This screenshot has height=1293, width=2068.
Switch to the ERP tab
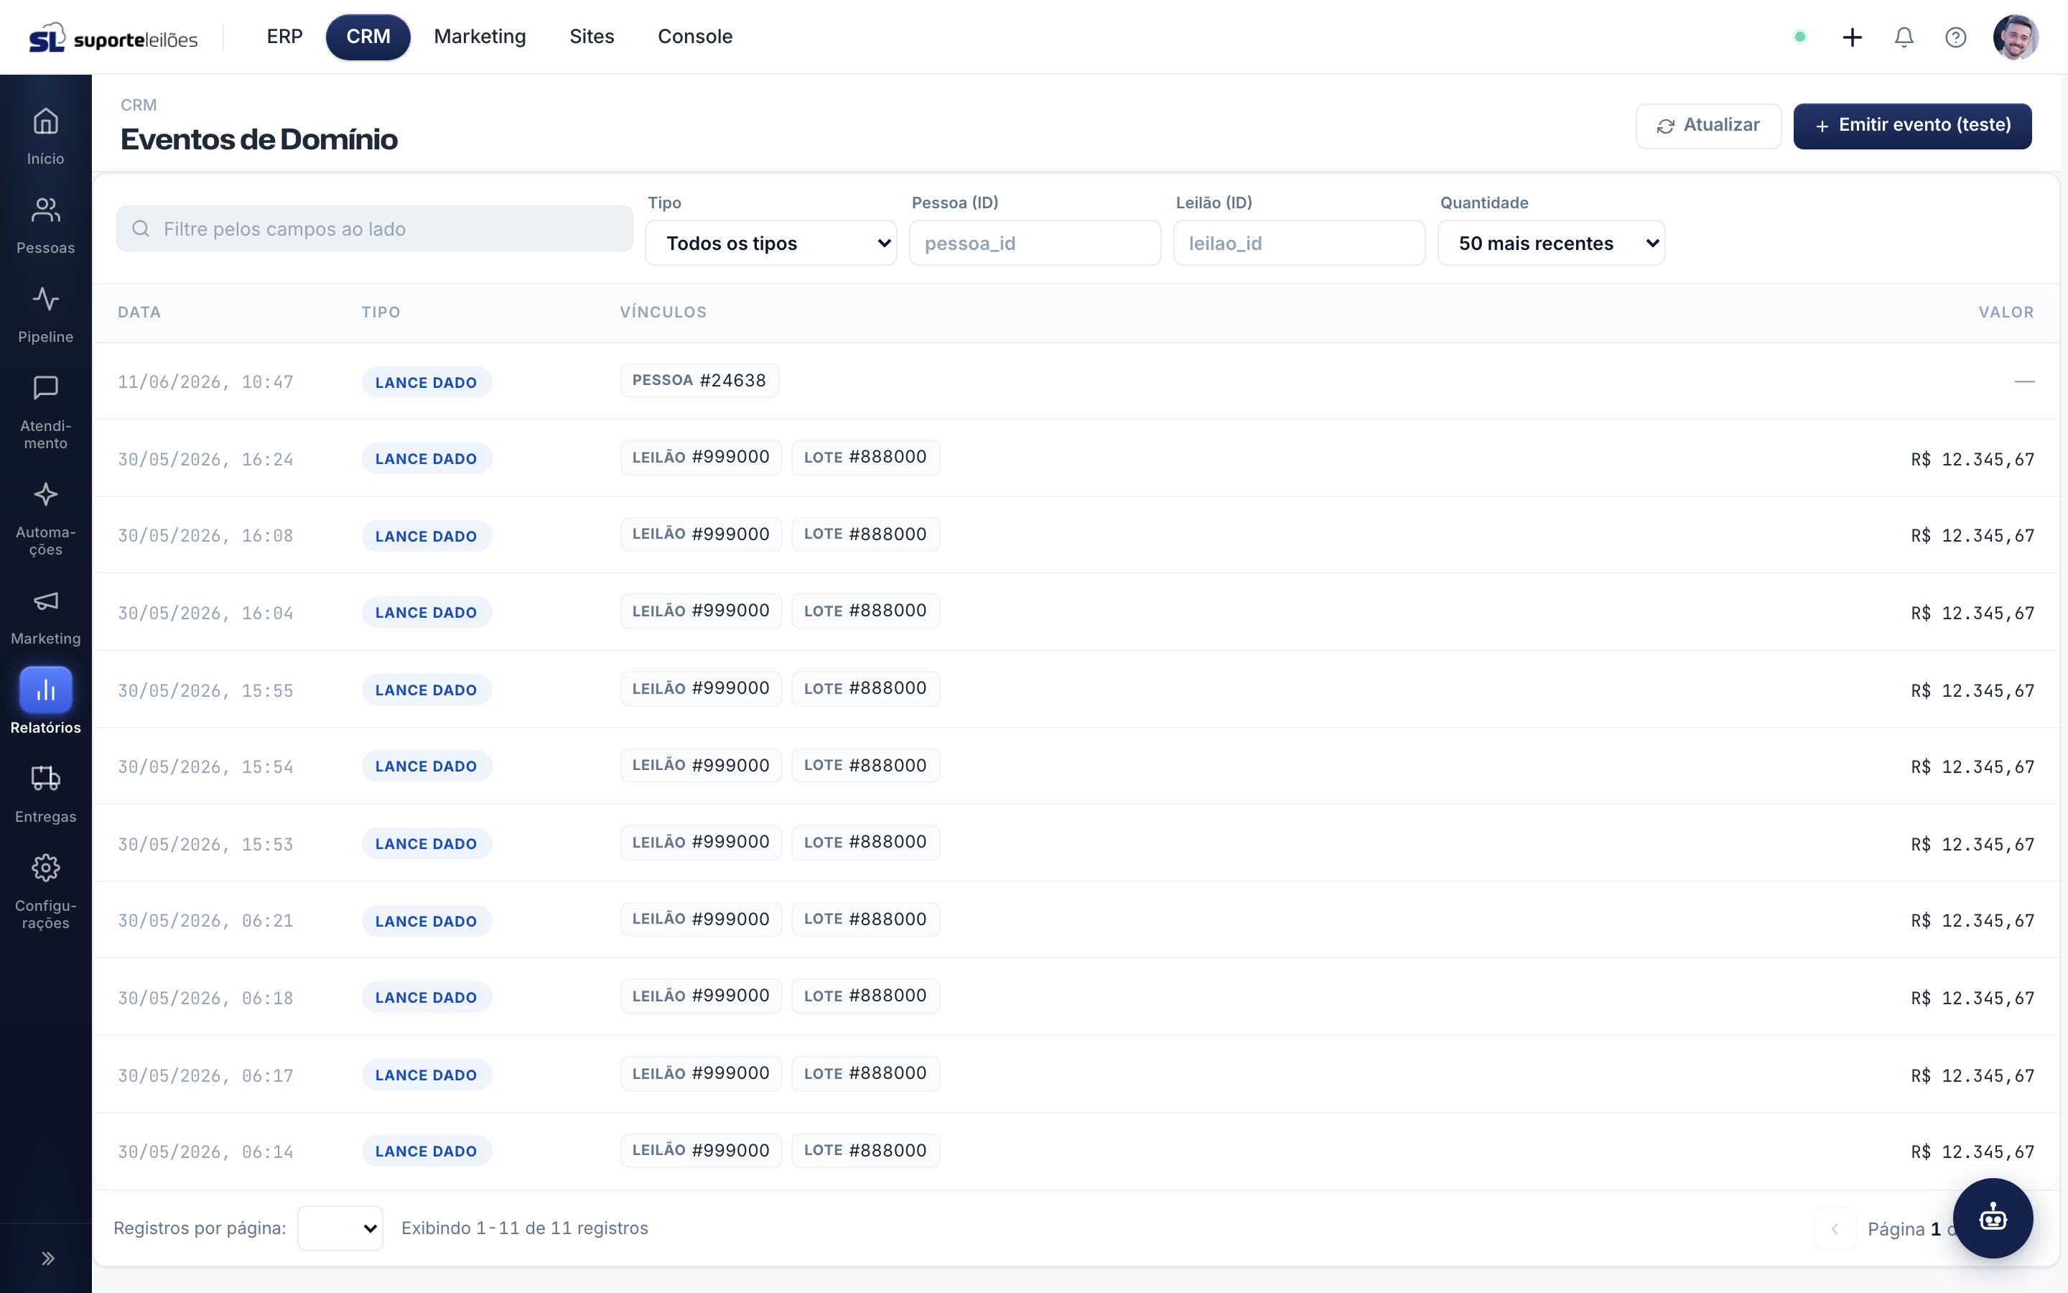click(284, 37)
